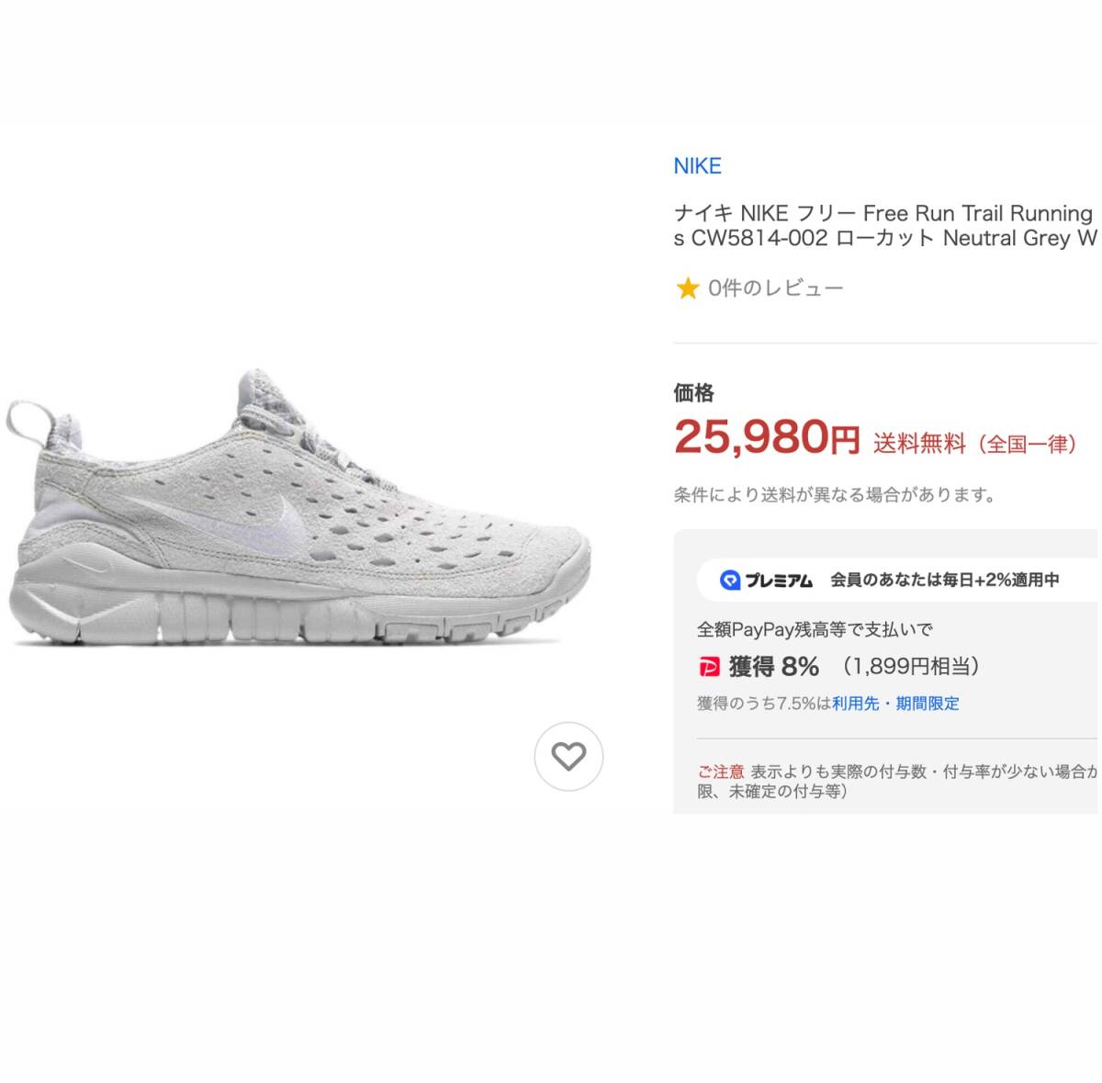This screenshot has height=1083, width=1102.
Task: Click the yellow review star icon
Action: pos(687,289)
